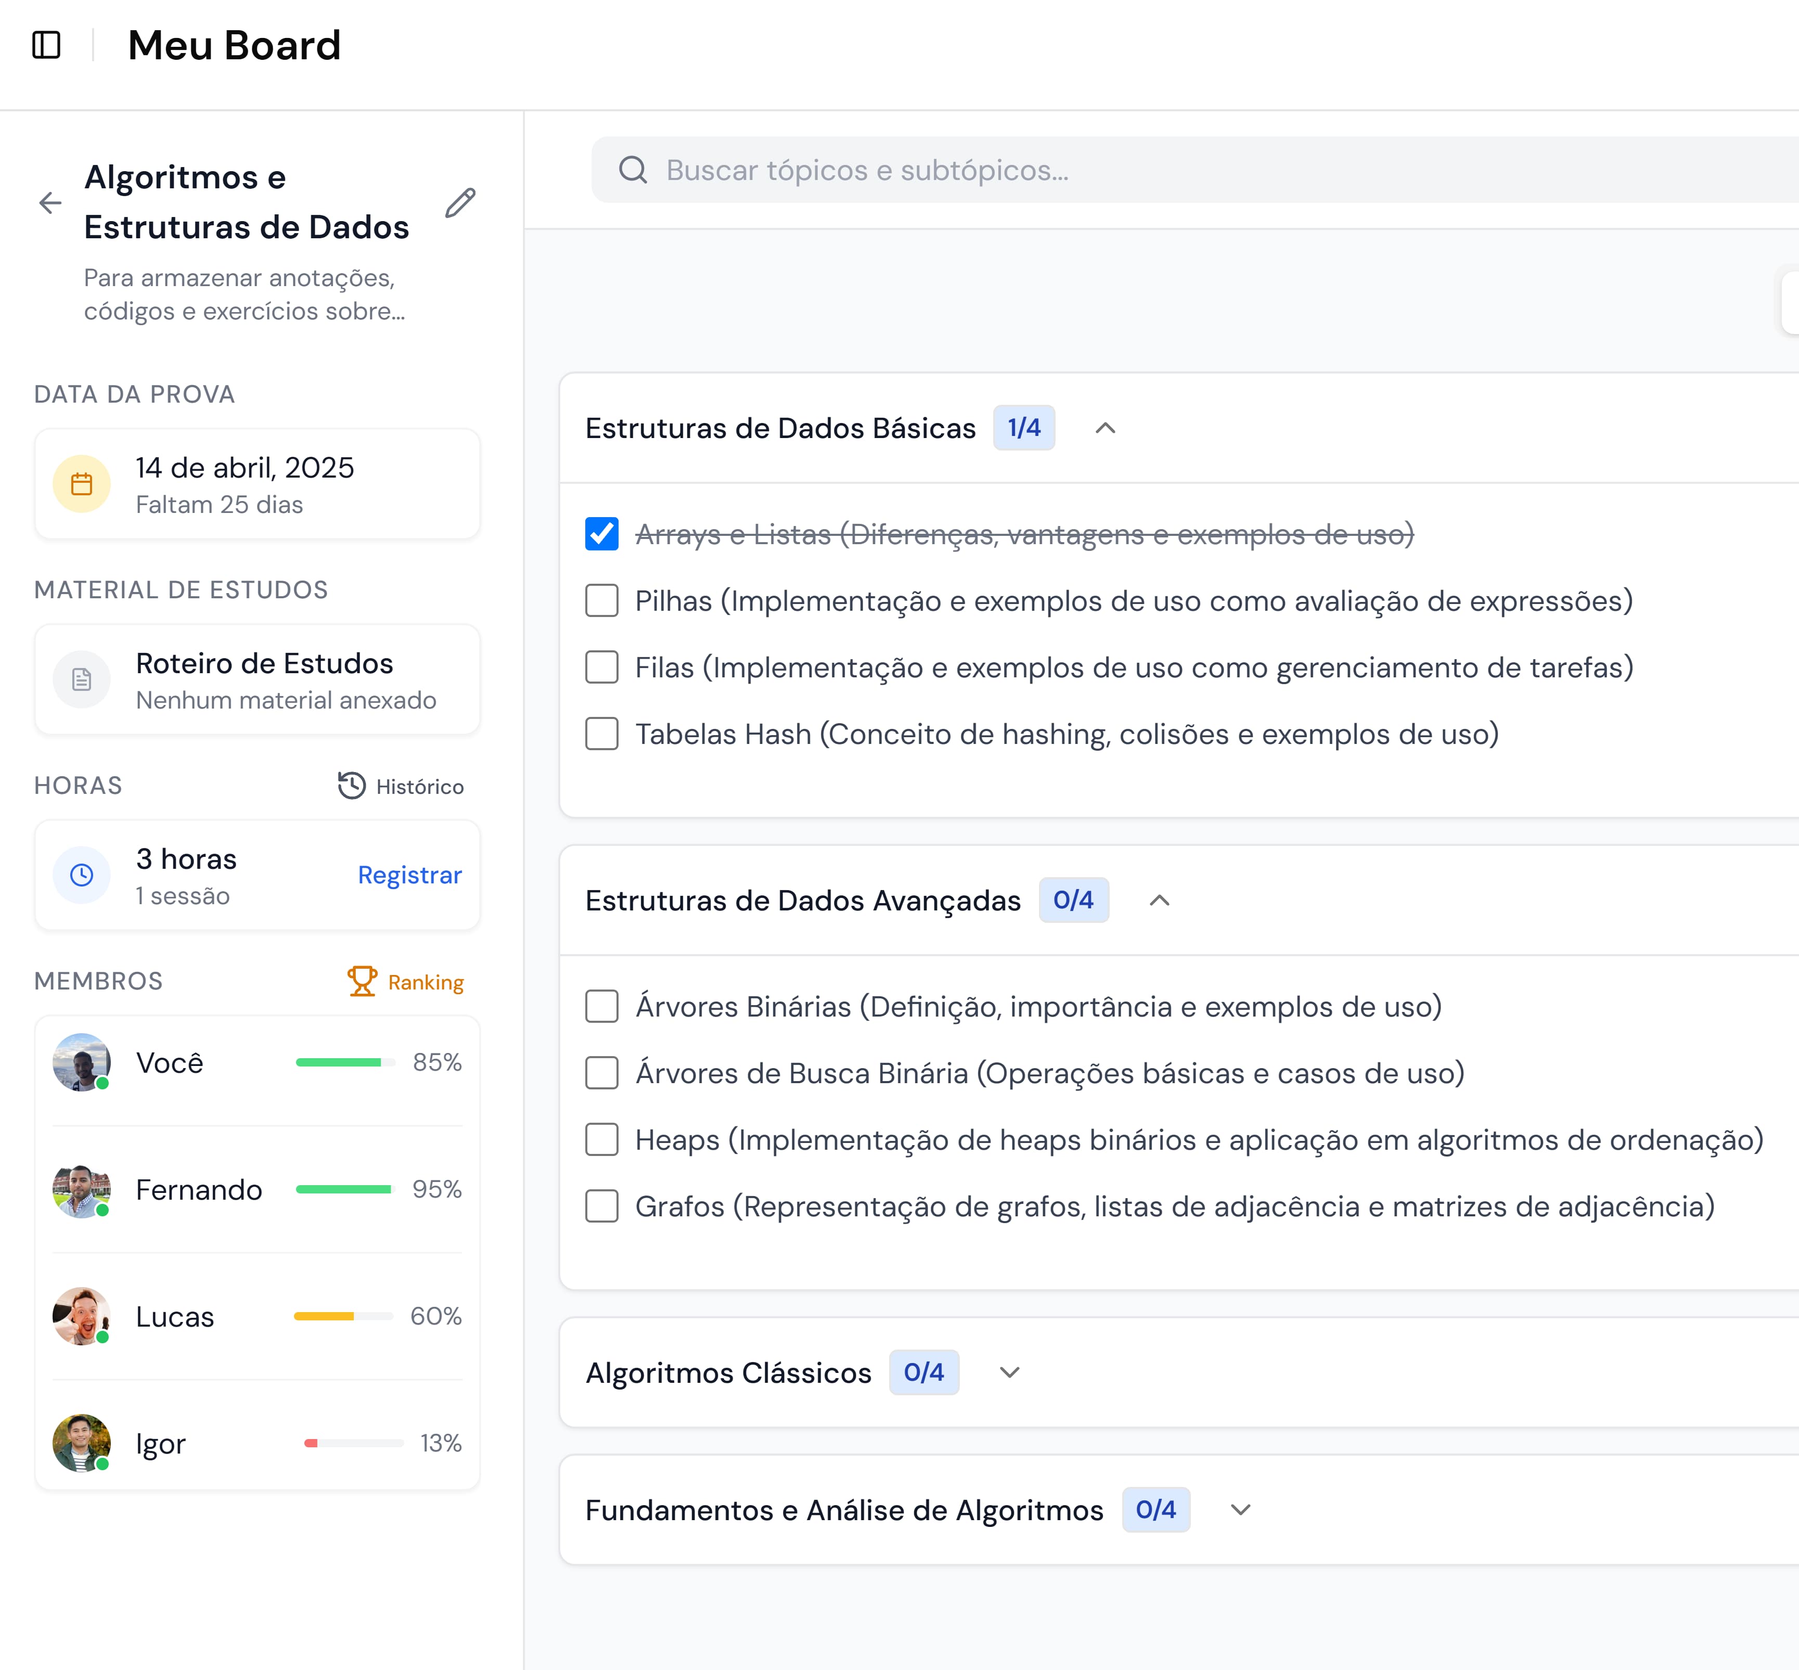
Task: Click Você's 85% progress bar
Action: click(x=345, y=1062)
